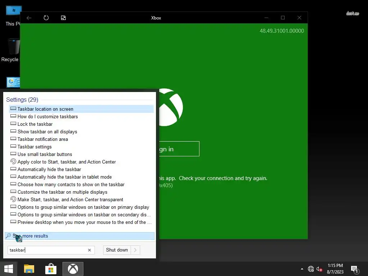Click the white Xbox sphere logo
The height and width of the screenshot is (276, 368).
tap(171, 107)
